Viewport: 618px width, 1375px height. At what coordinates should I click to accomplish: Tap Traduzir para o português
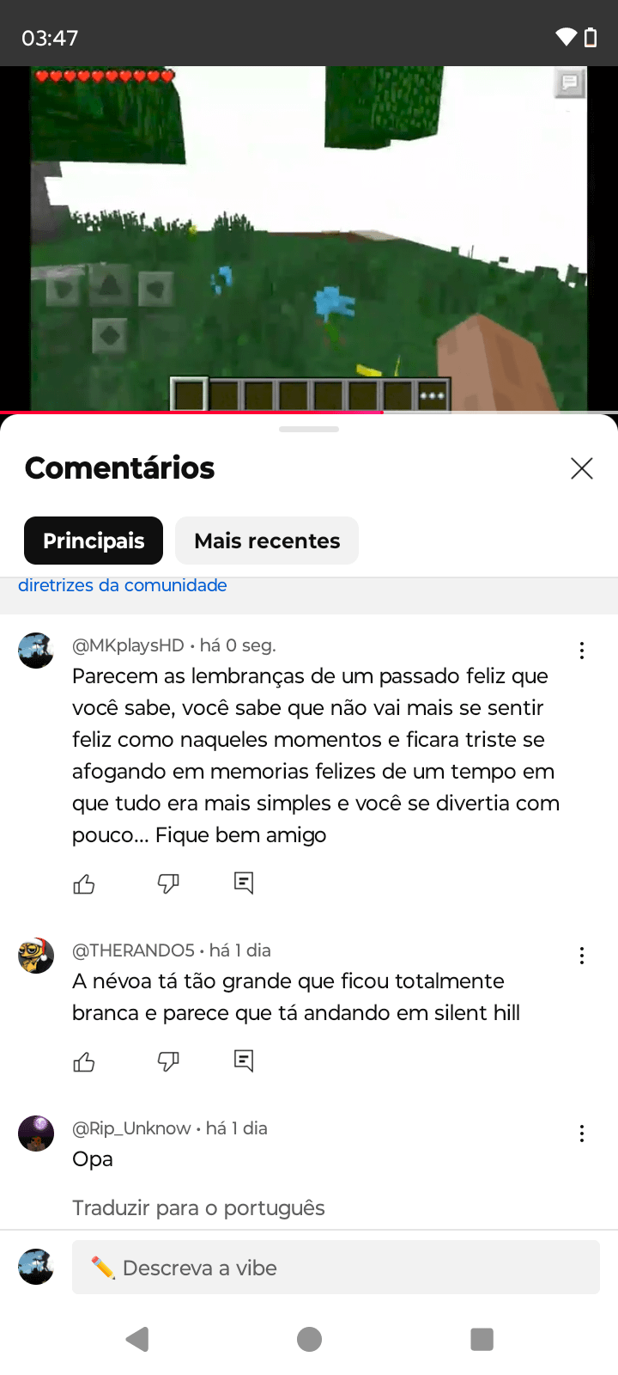coord(198,1207)
